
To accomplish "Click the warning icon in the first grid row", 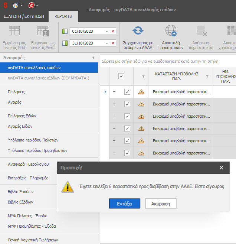I will 141,92.
